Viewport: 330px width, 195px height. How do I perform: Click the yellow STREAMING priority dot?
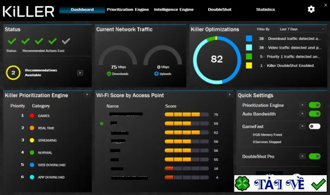click(32, 140)
